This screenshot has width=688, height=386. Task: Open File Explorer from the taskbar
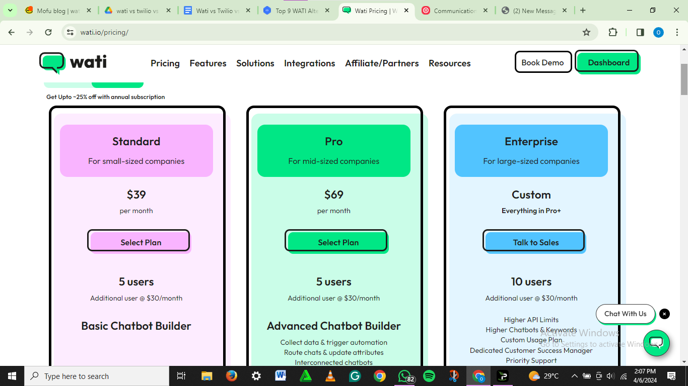click(207, 376)
